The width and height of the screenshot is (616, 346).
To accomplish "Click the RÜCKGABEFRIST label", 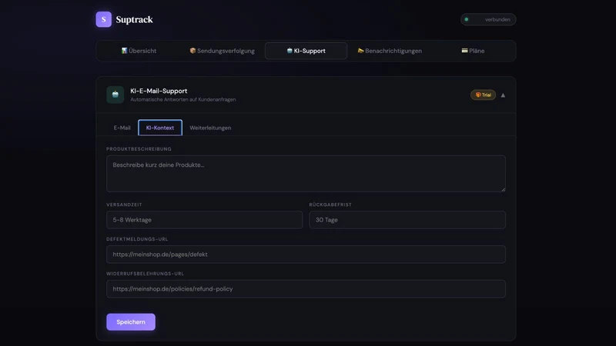I will click(x=330, y=205).
